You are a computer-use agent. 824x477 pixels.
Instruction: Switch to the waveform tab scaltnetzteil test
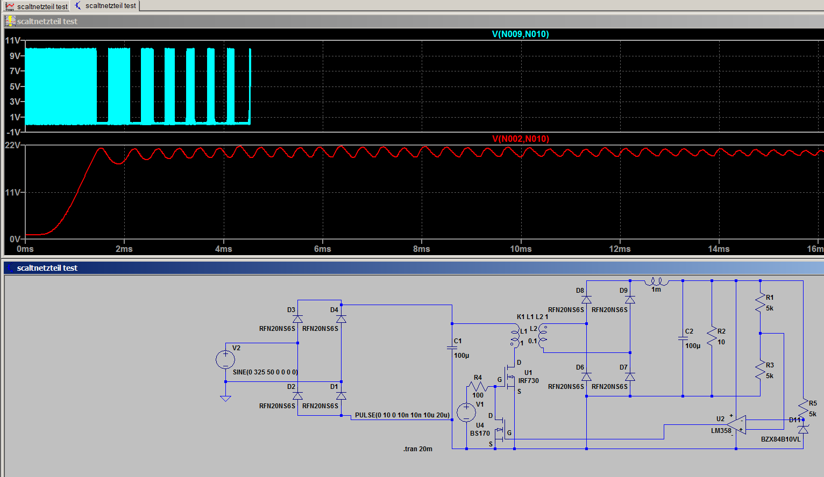(x=37, y=6)
